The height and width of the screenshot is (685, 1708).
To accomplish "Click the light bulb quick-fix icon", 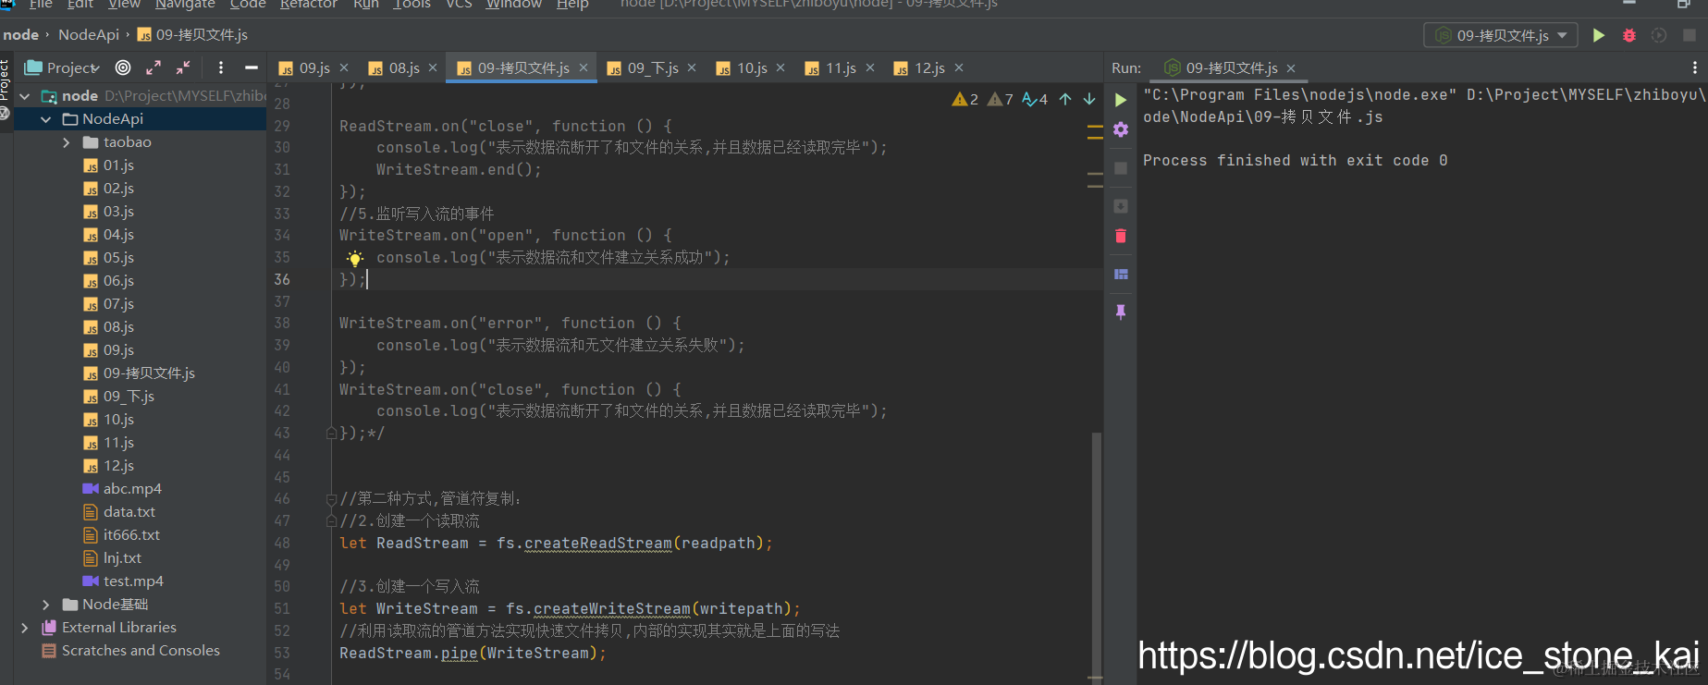I will click(x=355, y=259).
